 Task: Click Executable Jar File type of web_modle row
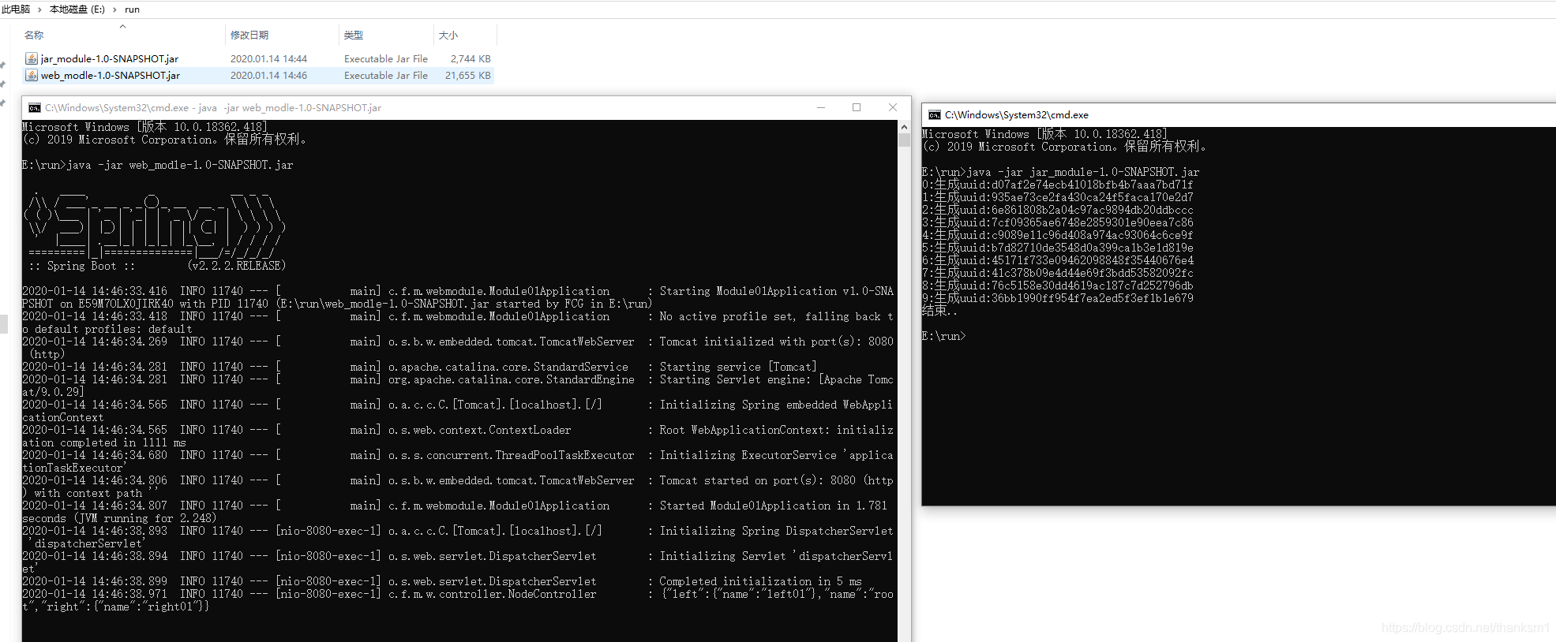pyautogui.click(x=386, y=76)
